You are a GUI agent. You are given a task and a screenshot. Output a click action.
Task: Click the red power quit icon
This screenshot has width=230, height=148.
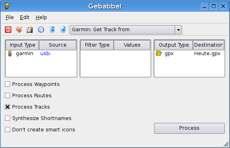8,30
